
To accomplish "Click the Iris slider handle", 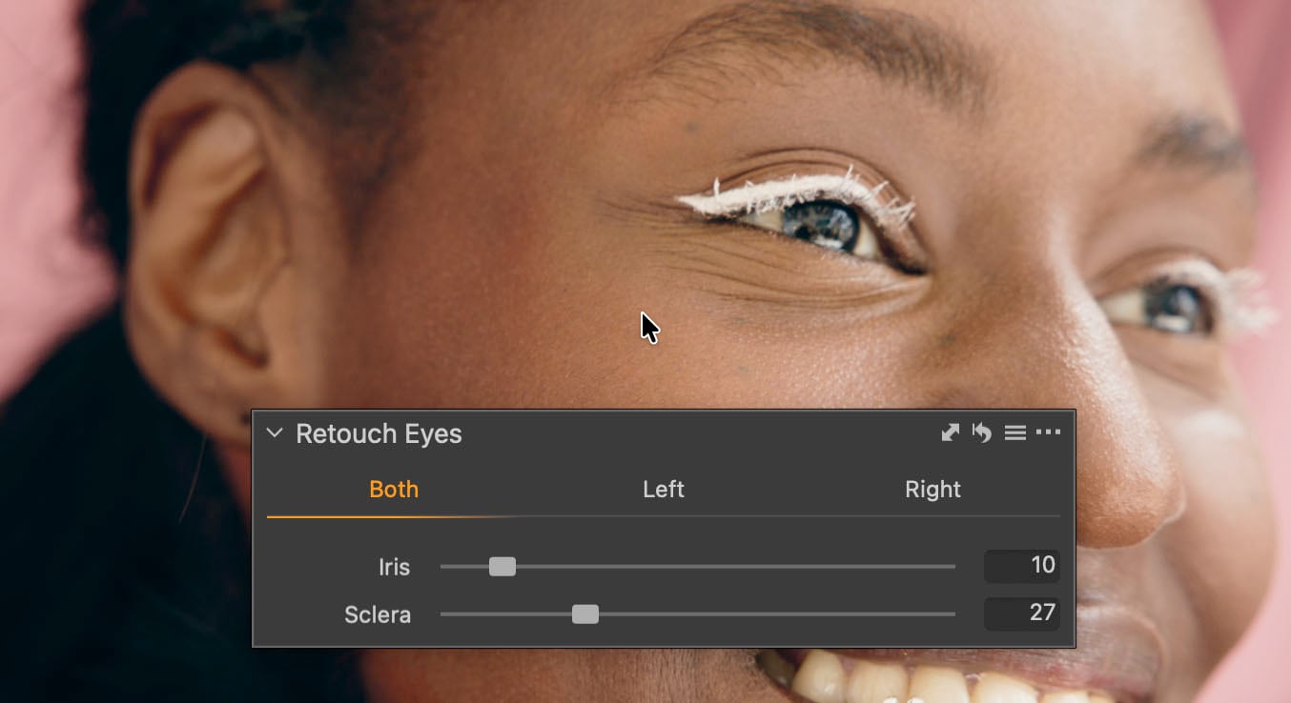I will [502, 567].
